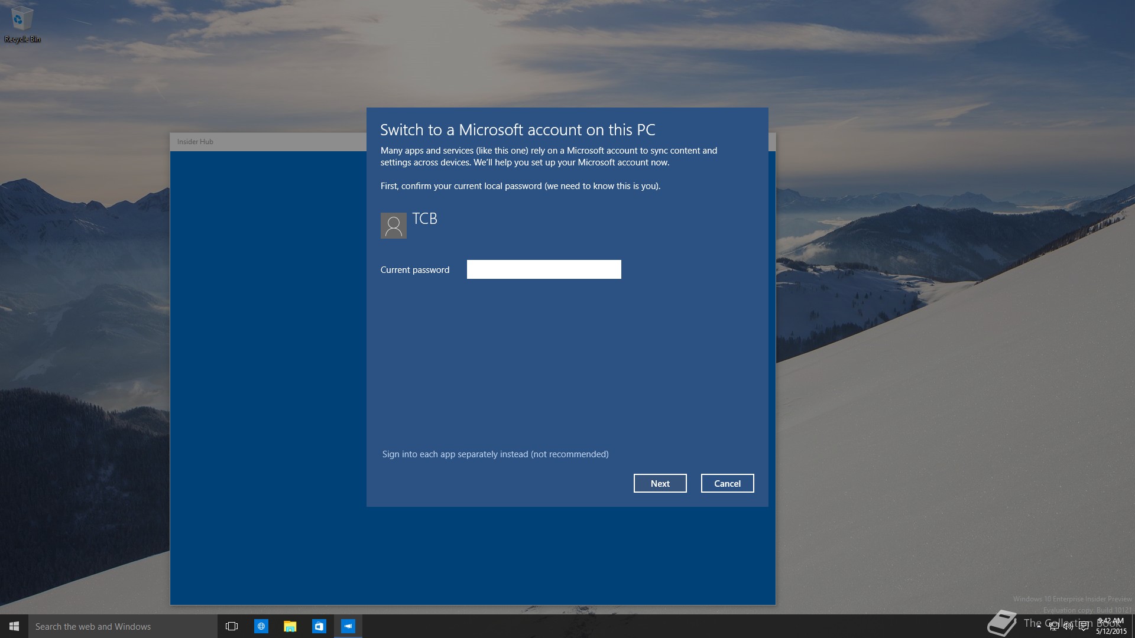
Task: Show hidden system tray icons
Action: 1039,626
